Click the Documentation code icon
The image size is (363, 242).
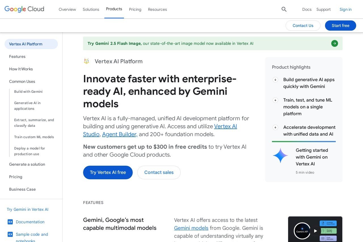point(10,222)
